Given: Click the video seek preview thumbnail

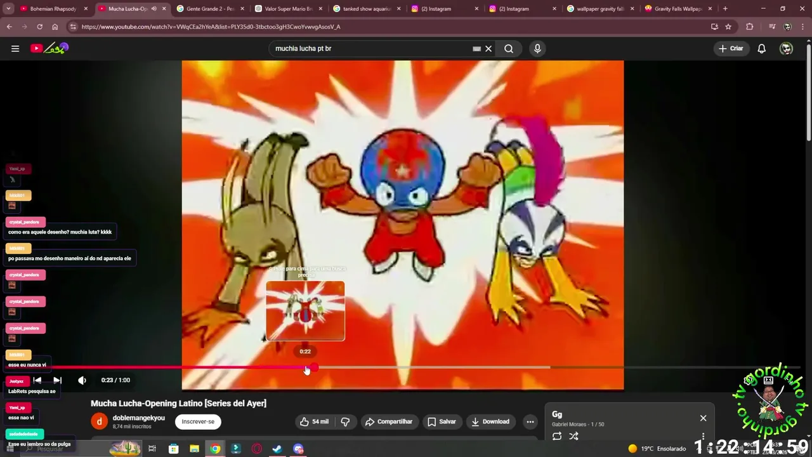Looking at the screenshot, I should 305,311.
